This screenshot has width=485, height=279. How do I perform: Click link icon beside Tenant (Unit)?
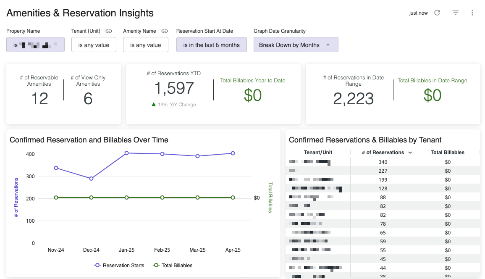click(109, 31)
